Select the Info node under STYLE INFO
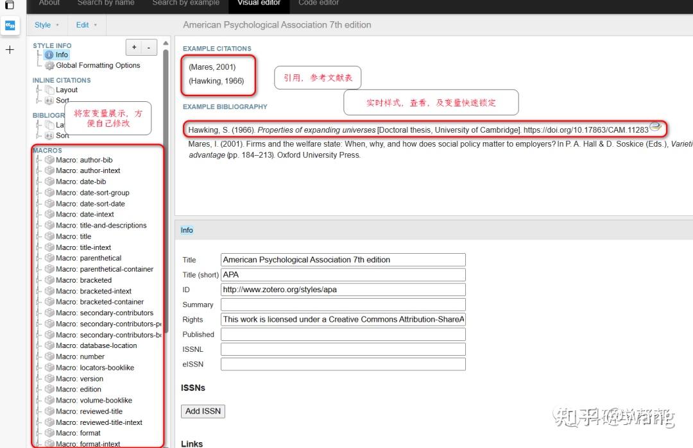Image resolution: width=693 pixels, height=448 pixels. [x=61, y=54]
